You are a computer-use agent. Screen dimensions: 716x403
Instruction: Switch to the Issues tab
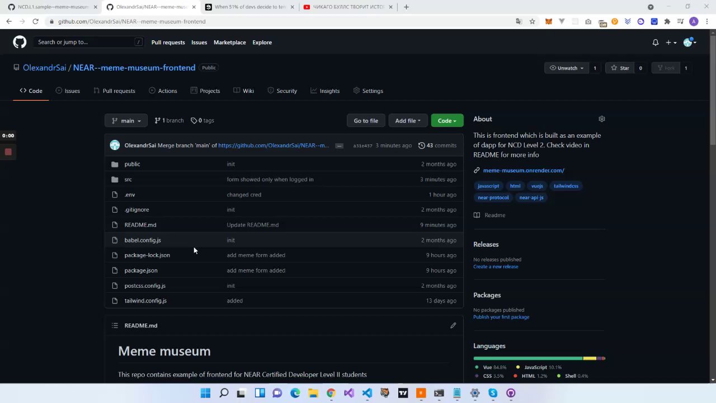pyautogui.click(x=68, y=91)
